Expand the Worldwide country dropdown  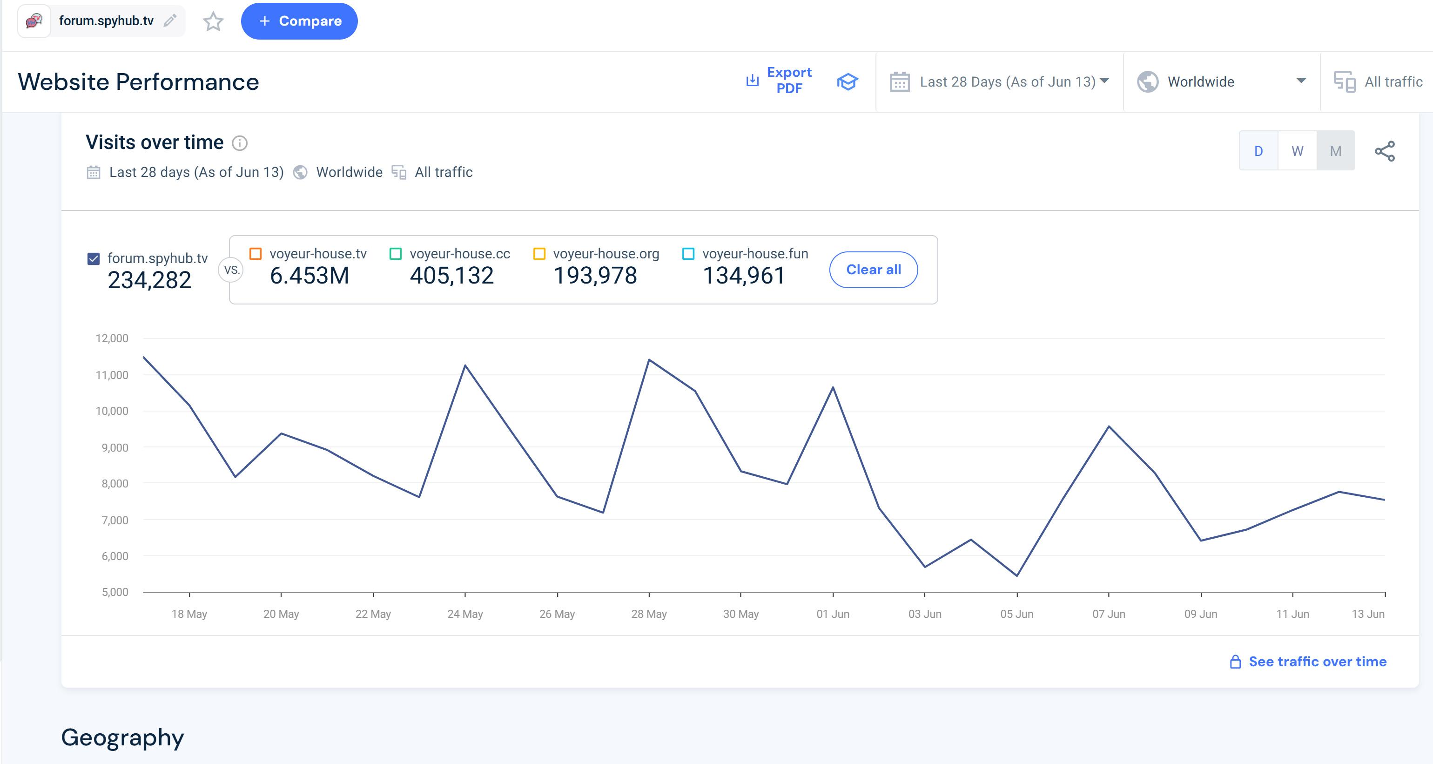1221,82
